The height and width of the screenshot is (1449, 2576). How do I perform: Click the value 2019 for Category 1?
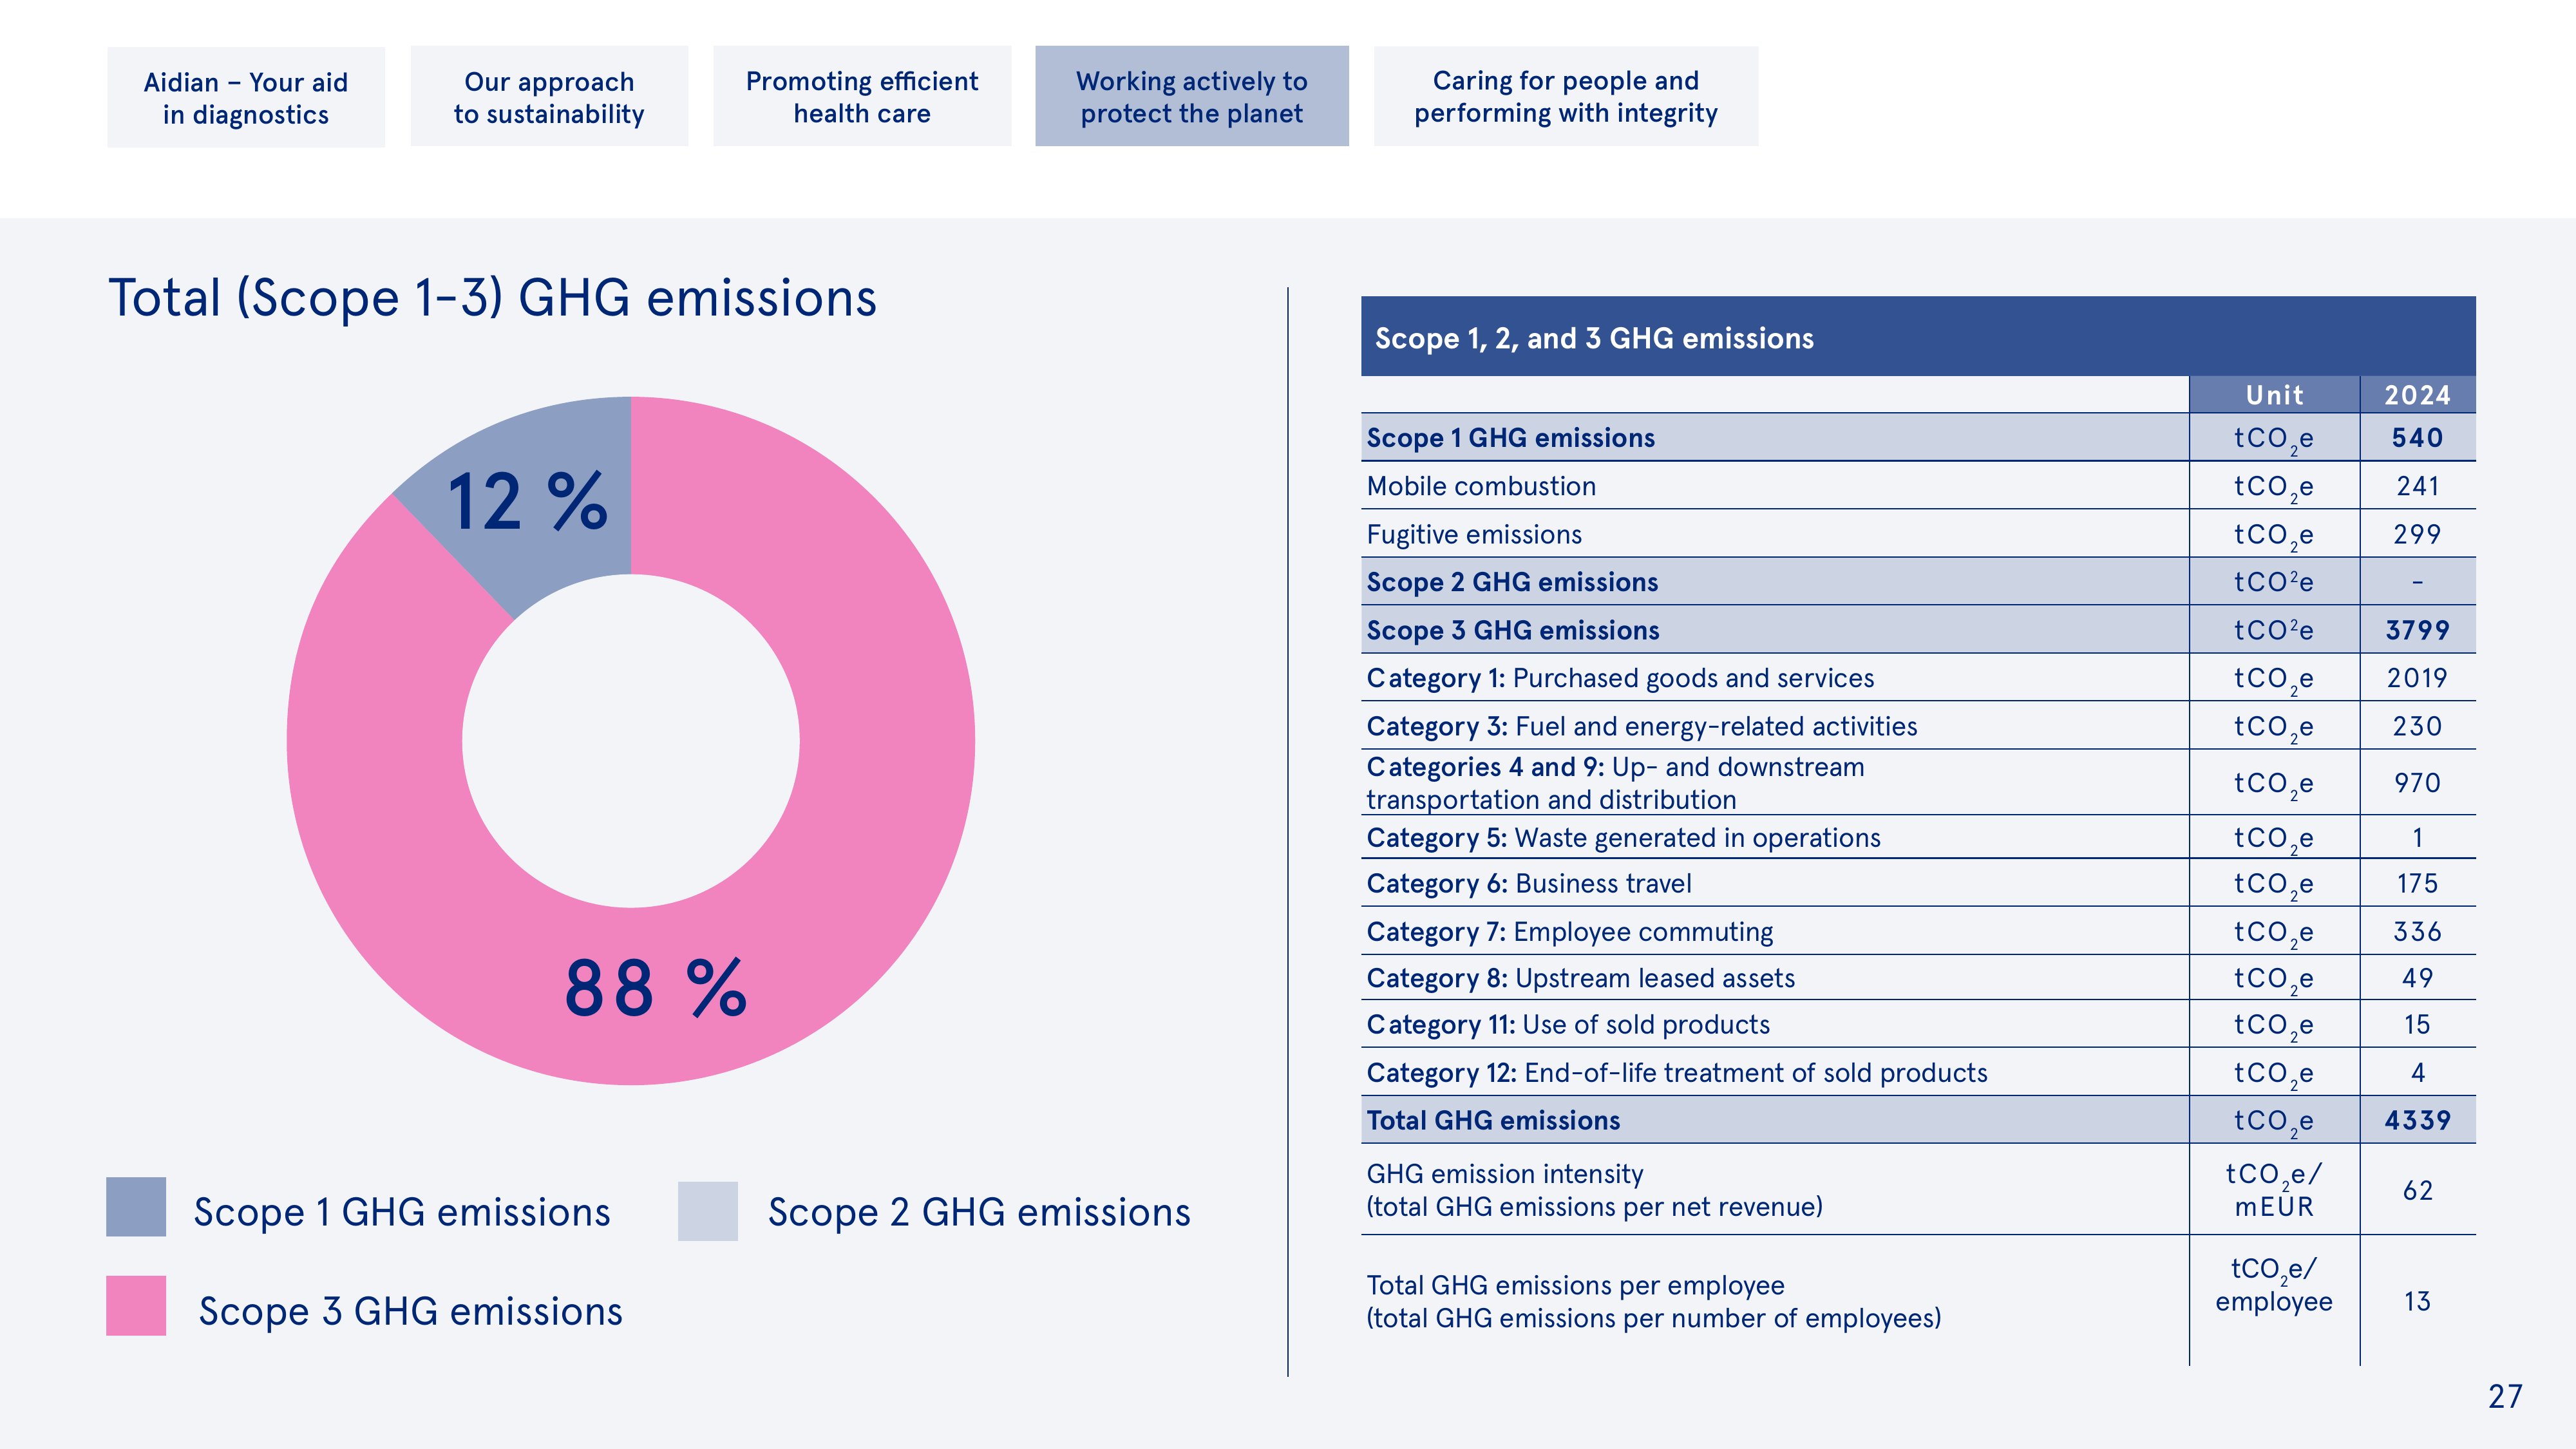point(2417,678)
